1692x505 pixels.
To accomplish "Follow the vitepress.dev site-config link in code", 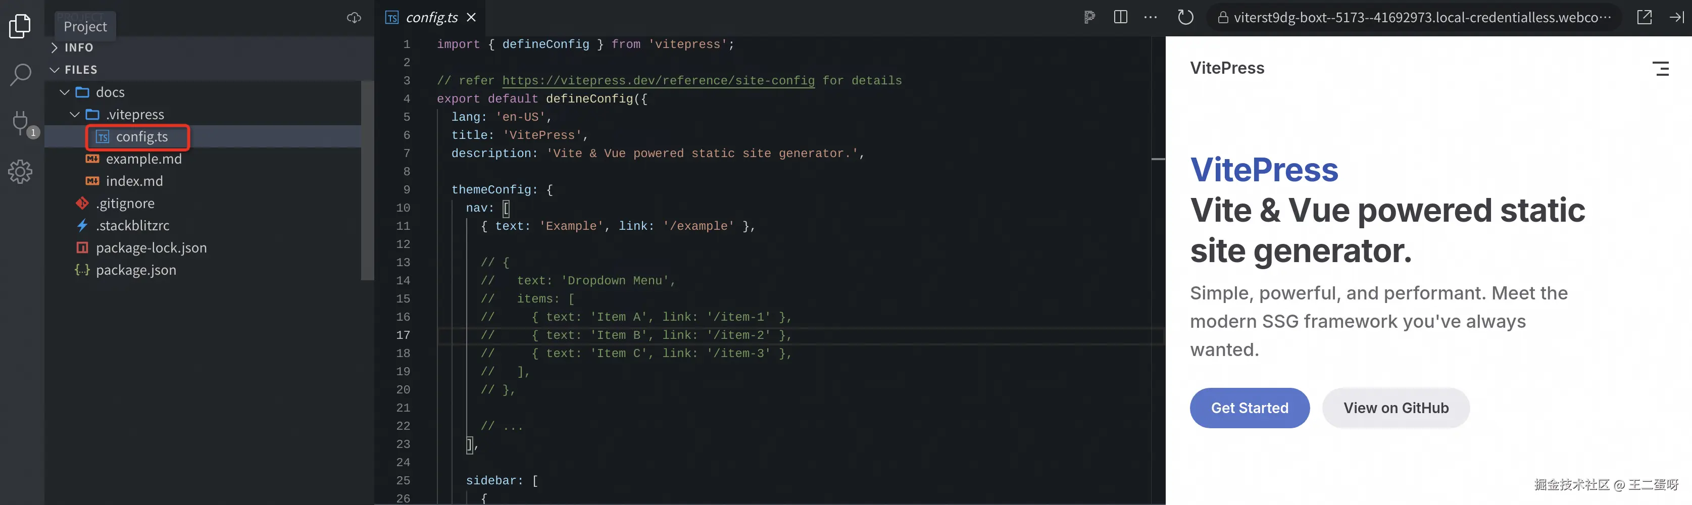I will [x=658, y=81].
